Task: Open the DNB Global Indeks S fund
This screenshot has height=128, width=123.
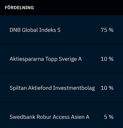Action: point(35,30)
